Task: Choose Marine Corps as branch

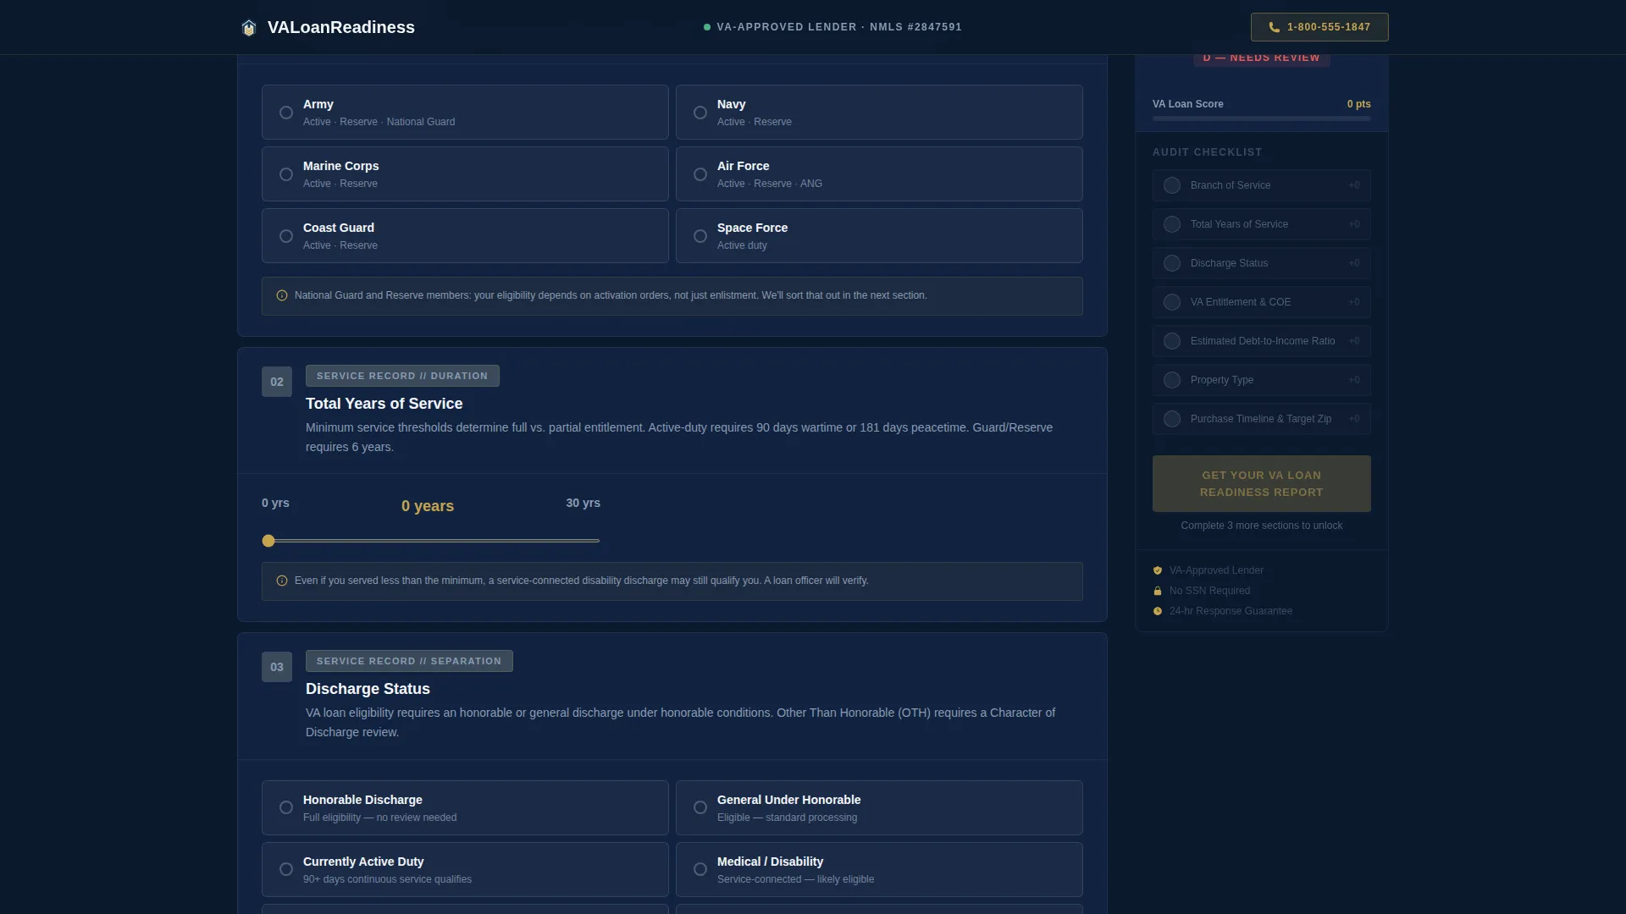Action: tap(465, 174)
